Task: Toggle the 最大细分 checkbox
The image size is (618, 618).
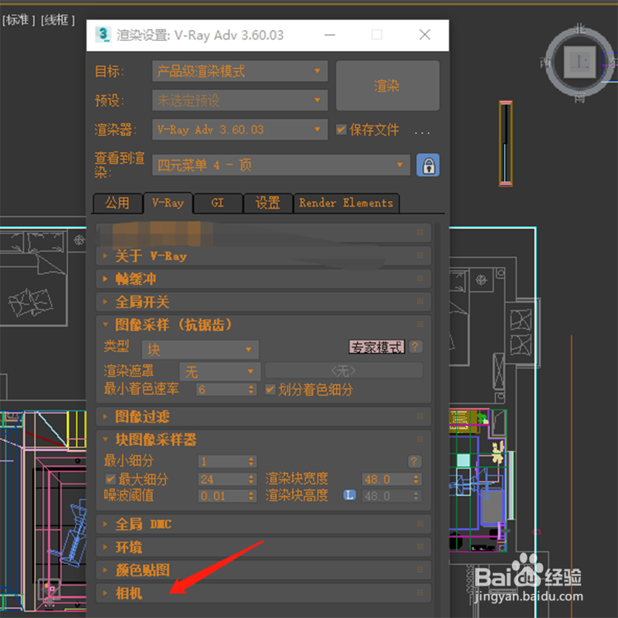Action: click(x=110, y=479)
